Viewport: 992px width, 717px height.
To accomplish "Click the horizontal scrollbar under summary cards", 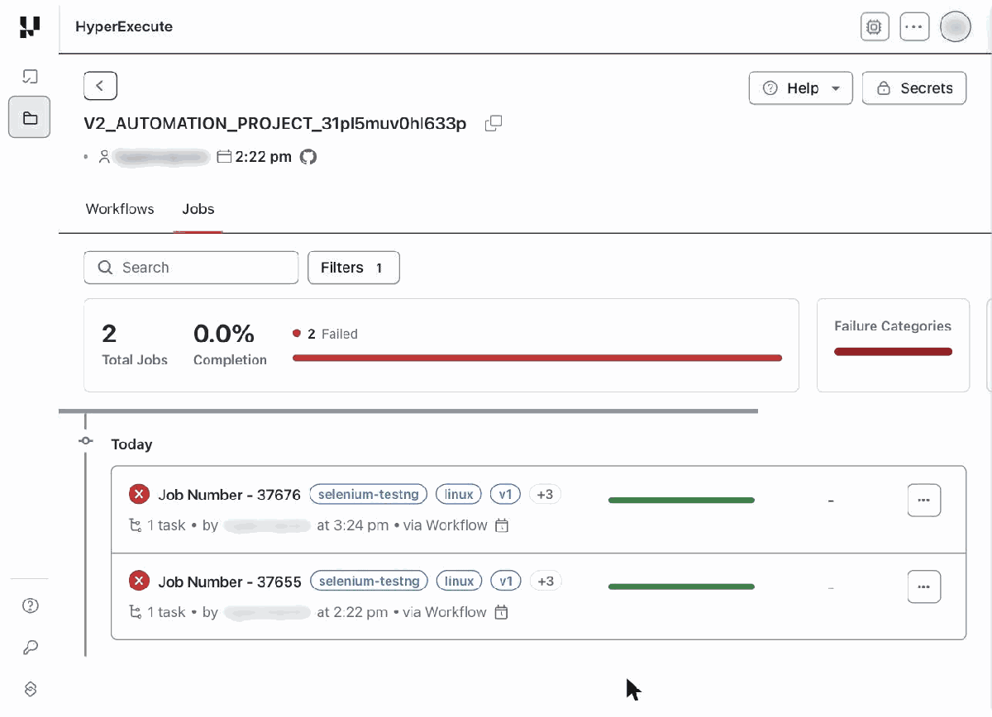I will pos(408,411).
